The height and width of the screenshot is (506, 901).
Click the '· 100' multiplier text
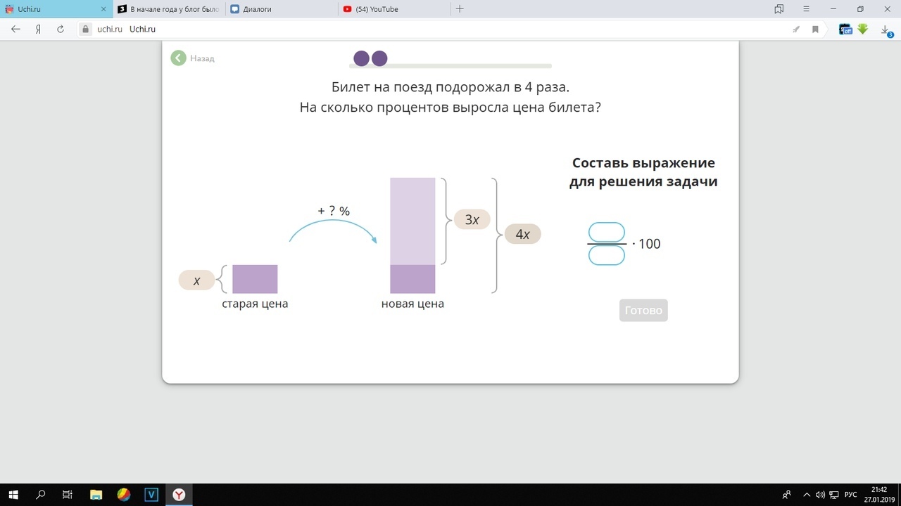pyautogui.click(x=646, y=244)
